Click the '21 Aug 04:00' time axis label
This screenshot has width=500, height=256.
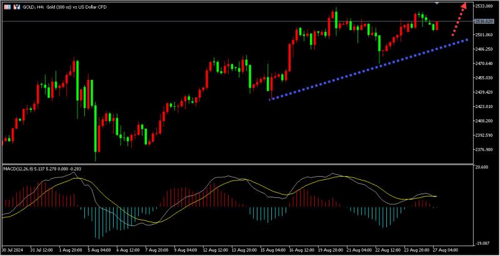pos(360,249)
